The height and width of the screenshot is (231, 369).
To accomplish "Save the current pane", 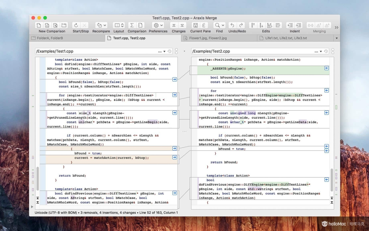I will point(195,25).
